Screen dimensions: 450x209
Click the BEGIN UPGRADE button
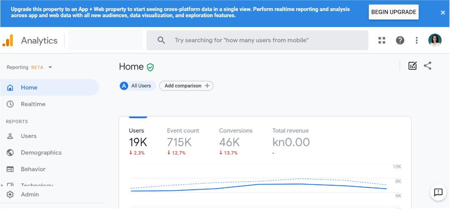point(393,12)
